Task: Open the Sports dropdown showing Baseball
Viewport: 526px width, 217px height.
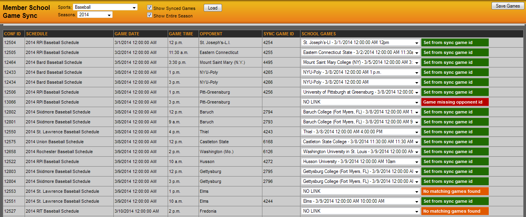Action: (105, 7)
